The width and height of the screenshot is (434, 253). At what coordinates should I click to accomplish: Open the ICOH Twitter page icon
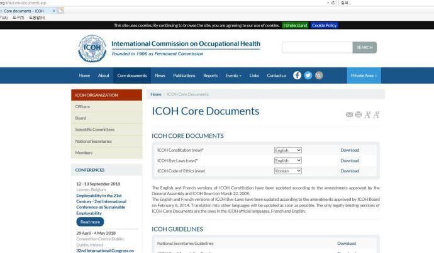coord(308,76)
